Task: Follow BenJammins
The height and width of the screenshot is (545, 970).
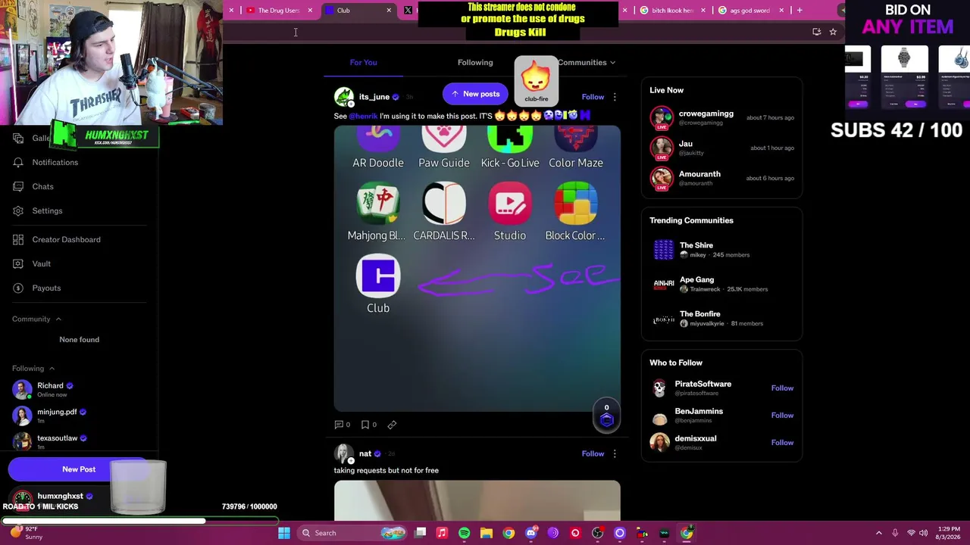Action: tap(782, 415)
